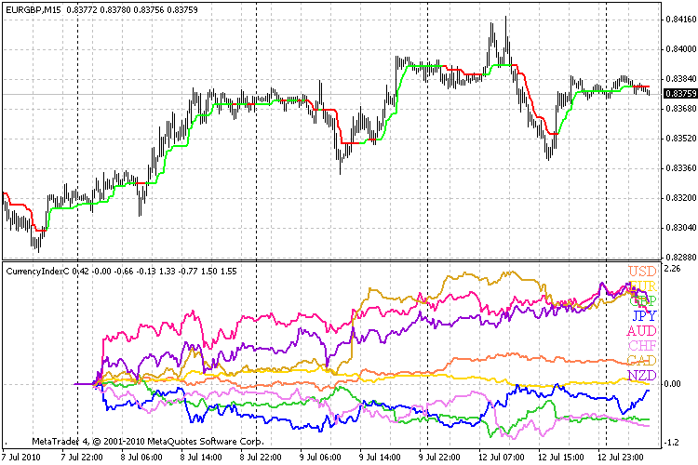The height and width of the screenshot is (465, 698).
Task: Click the NZD legend label
Action: pos(642,376)
